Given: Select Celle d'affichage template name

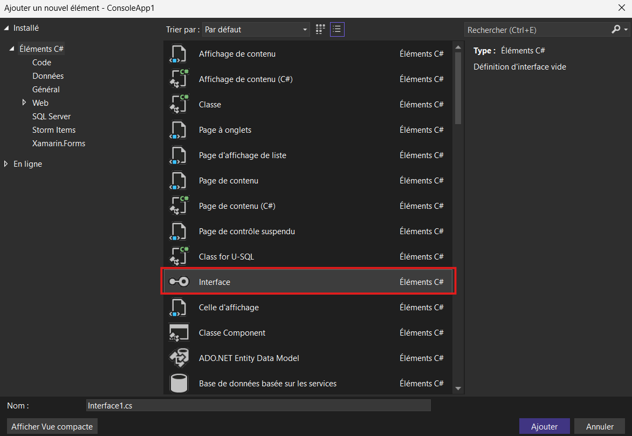Looking at the screenshot, I should point(229,308).
